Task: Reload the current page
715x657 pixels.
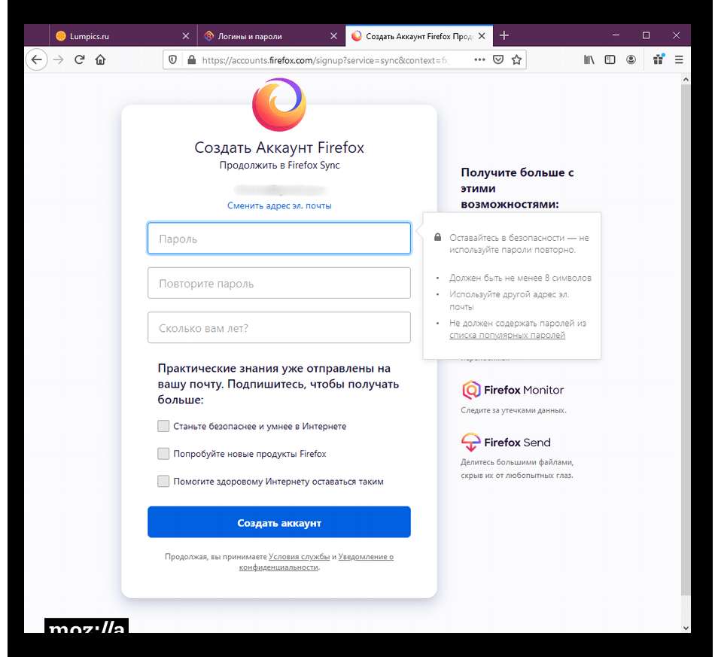Action: 79,59
